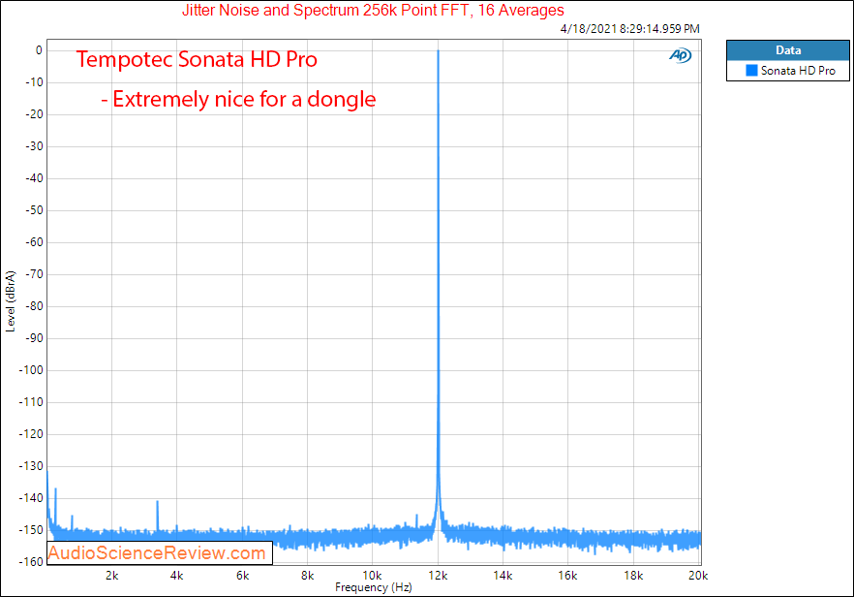Click the -160 level tick label
The width and height of the screenshot is (854, 597).
pos(31,561)
